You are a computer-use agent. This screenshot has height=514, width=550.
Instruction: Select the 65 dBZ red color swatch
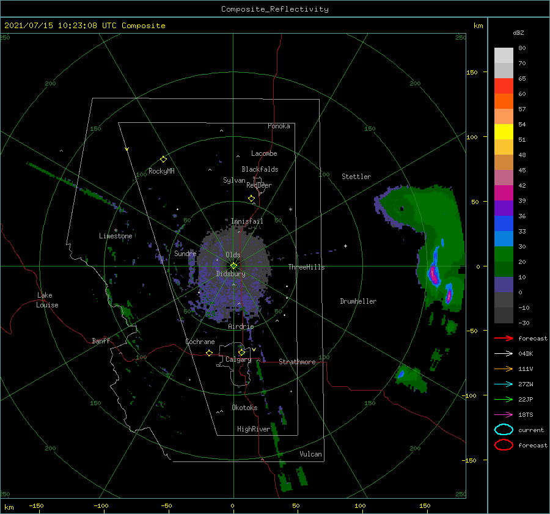click(x=504, y=86)
